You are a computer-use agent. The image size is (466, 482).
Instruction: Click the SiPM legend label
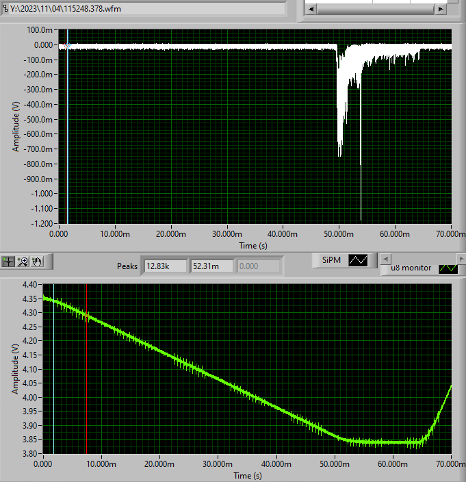331,260
